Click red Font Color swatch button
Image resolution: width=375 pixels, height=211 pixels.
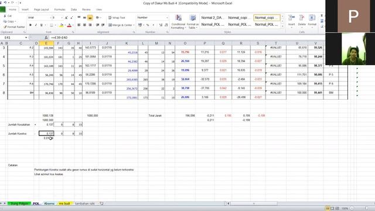[69, 25]
